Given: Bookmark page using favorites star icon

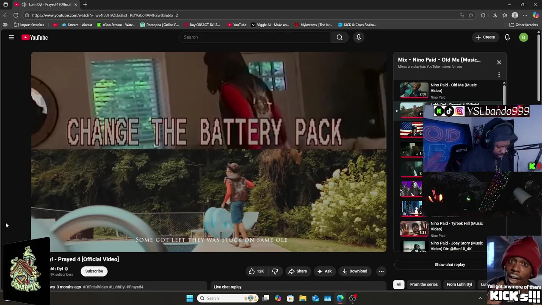Looking at the screenshot, I should [471, 15].
